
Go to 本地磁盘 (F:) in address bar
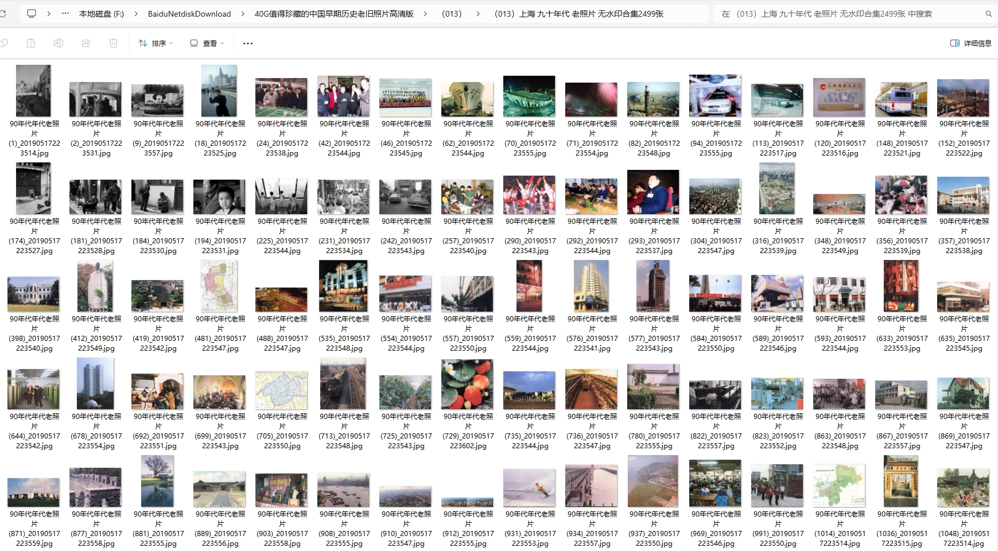(x=102, y=14)
